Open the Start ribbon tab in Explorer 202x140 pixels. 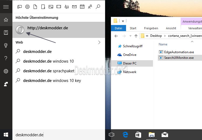133,28
